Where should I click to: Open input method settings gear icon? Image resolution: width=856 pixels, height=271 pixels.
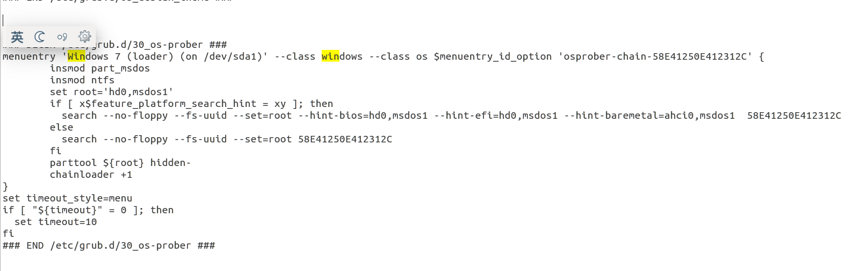85,37
